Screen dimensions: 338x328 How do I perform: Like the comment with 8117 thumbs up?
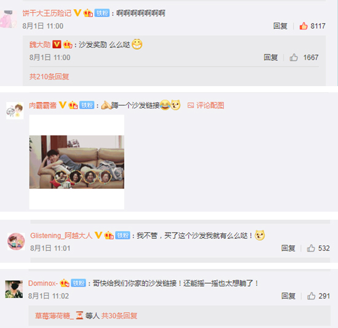coord(304,26)
